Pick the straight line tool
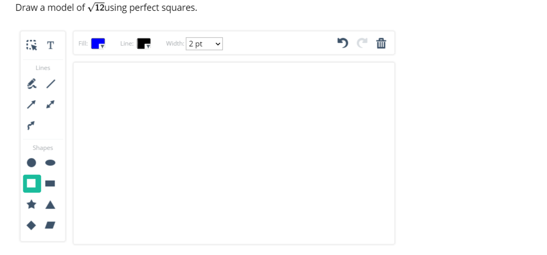 point(51,84)
